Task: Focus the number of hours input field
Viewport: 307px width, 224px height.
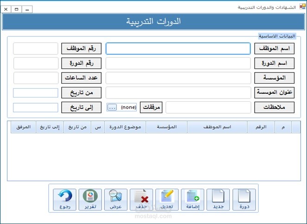Action: pos(36,78)
